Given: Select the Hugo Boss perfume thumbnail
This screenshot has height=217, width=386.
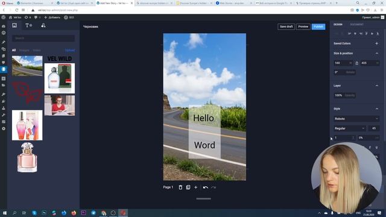Looking at the screenshot, I should (60, 78).
